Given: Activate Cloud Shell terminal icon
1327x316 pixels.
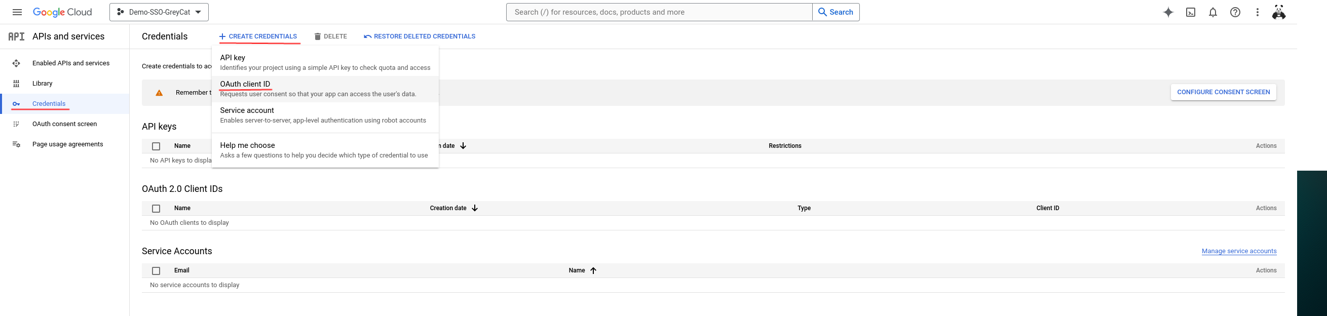Looking at the screenshot, I should tap(1191, 12).
